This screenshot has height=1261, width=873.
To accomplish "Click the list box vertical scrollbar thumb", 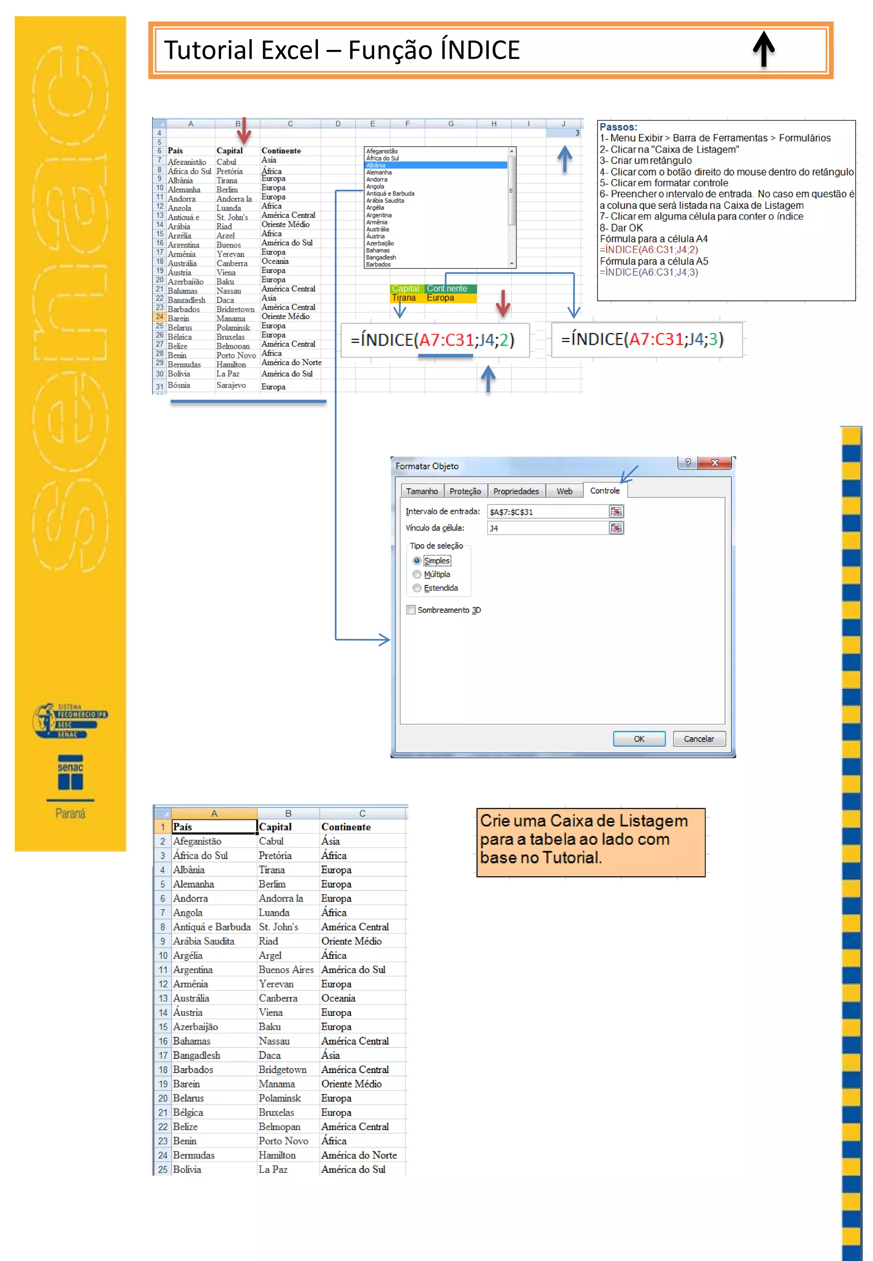I will pos(512,190).
